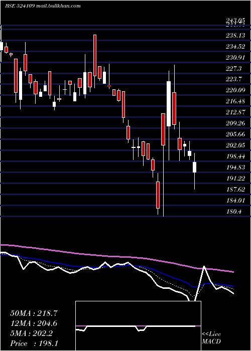
Task: Click the 50MA : 218.7 readout
Action: pyautogui.click(x=34, y=313)
